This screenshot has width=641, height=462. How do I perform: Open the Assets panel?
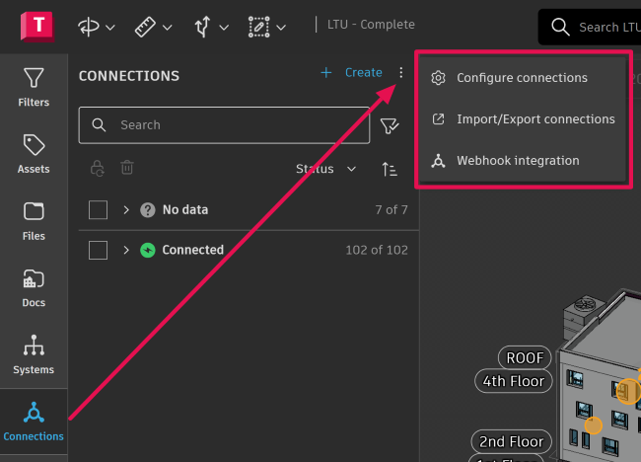(34, 153)
